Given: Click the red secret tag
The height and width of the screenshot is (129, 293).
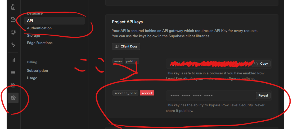Looking at the screenshot, I should pos(147,93).
